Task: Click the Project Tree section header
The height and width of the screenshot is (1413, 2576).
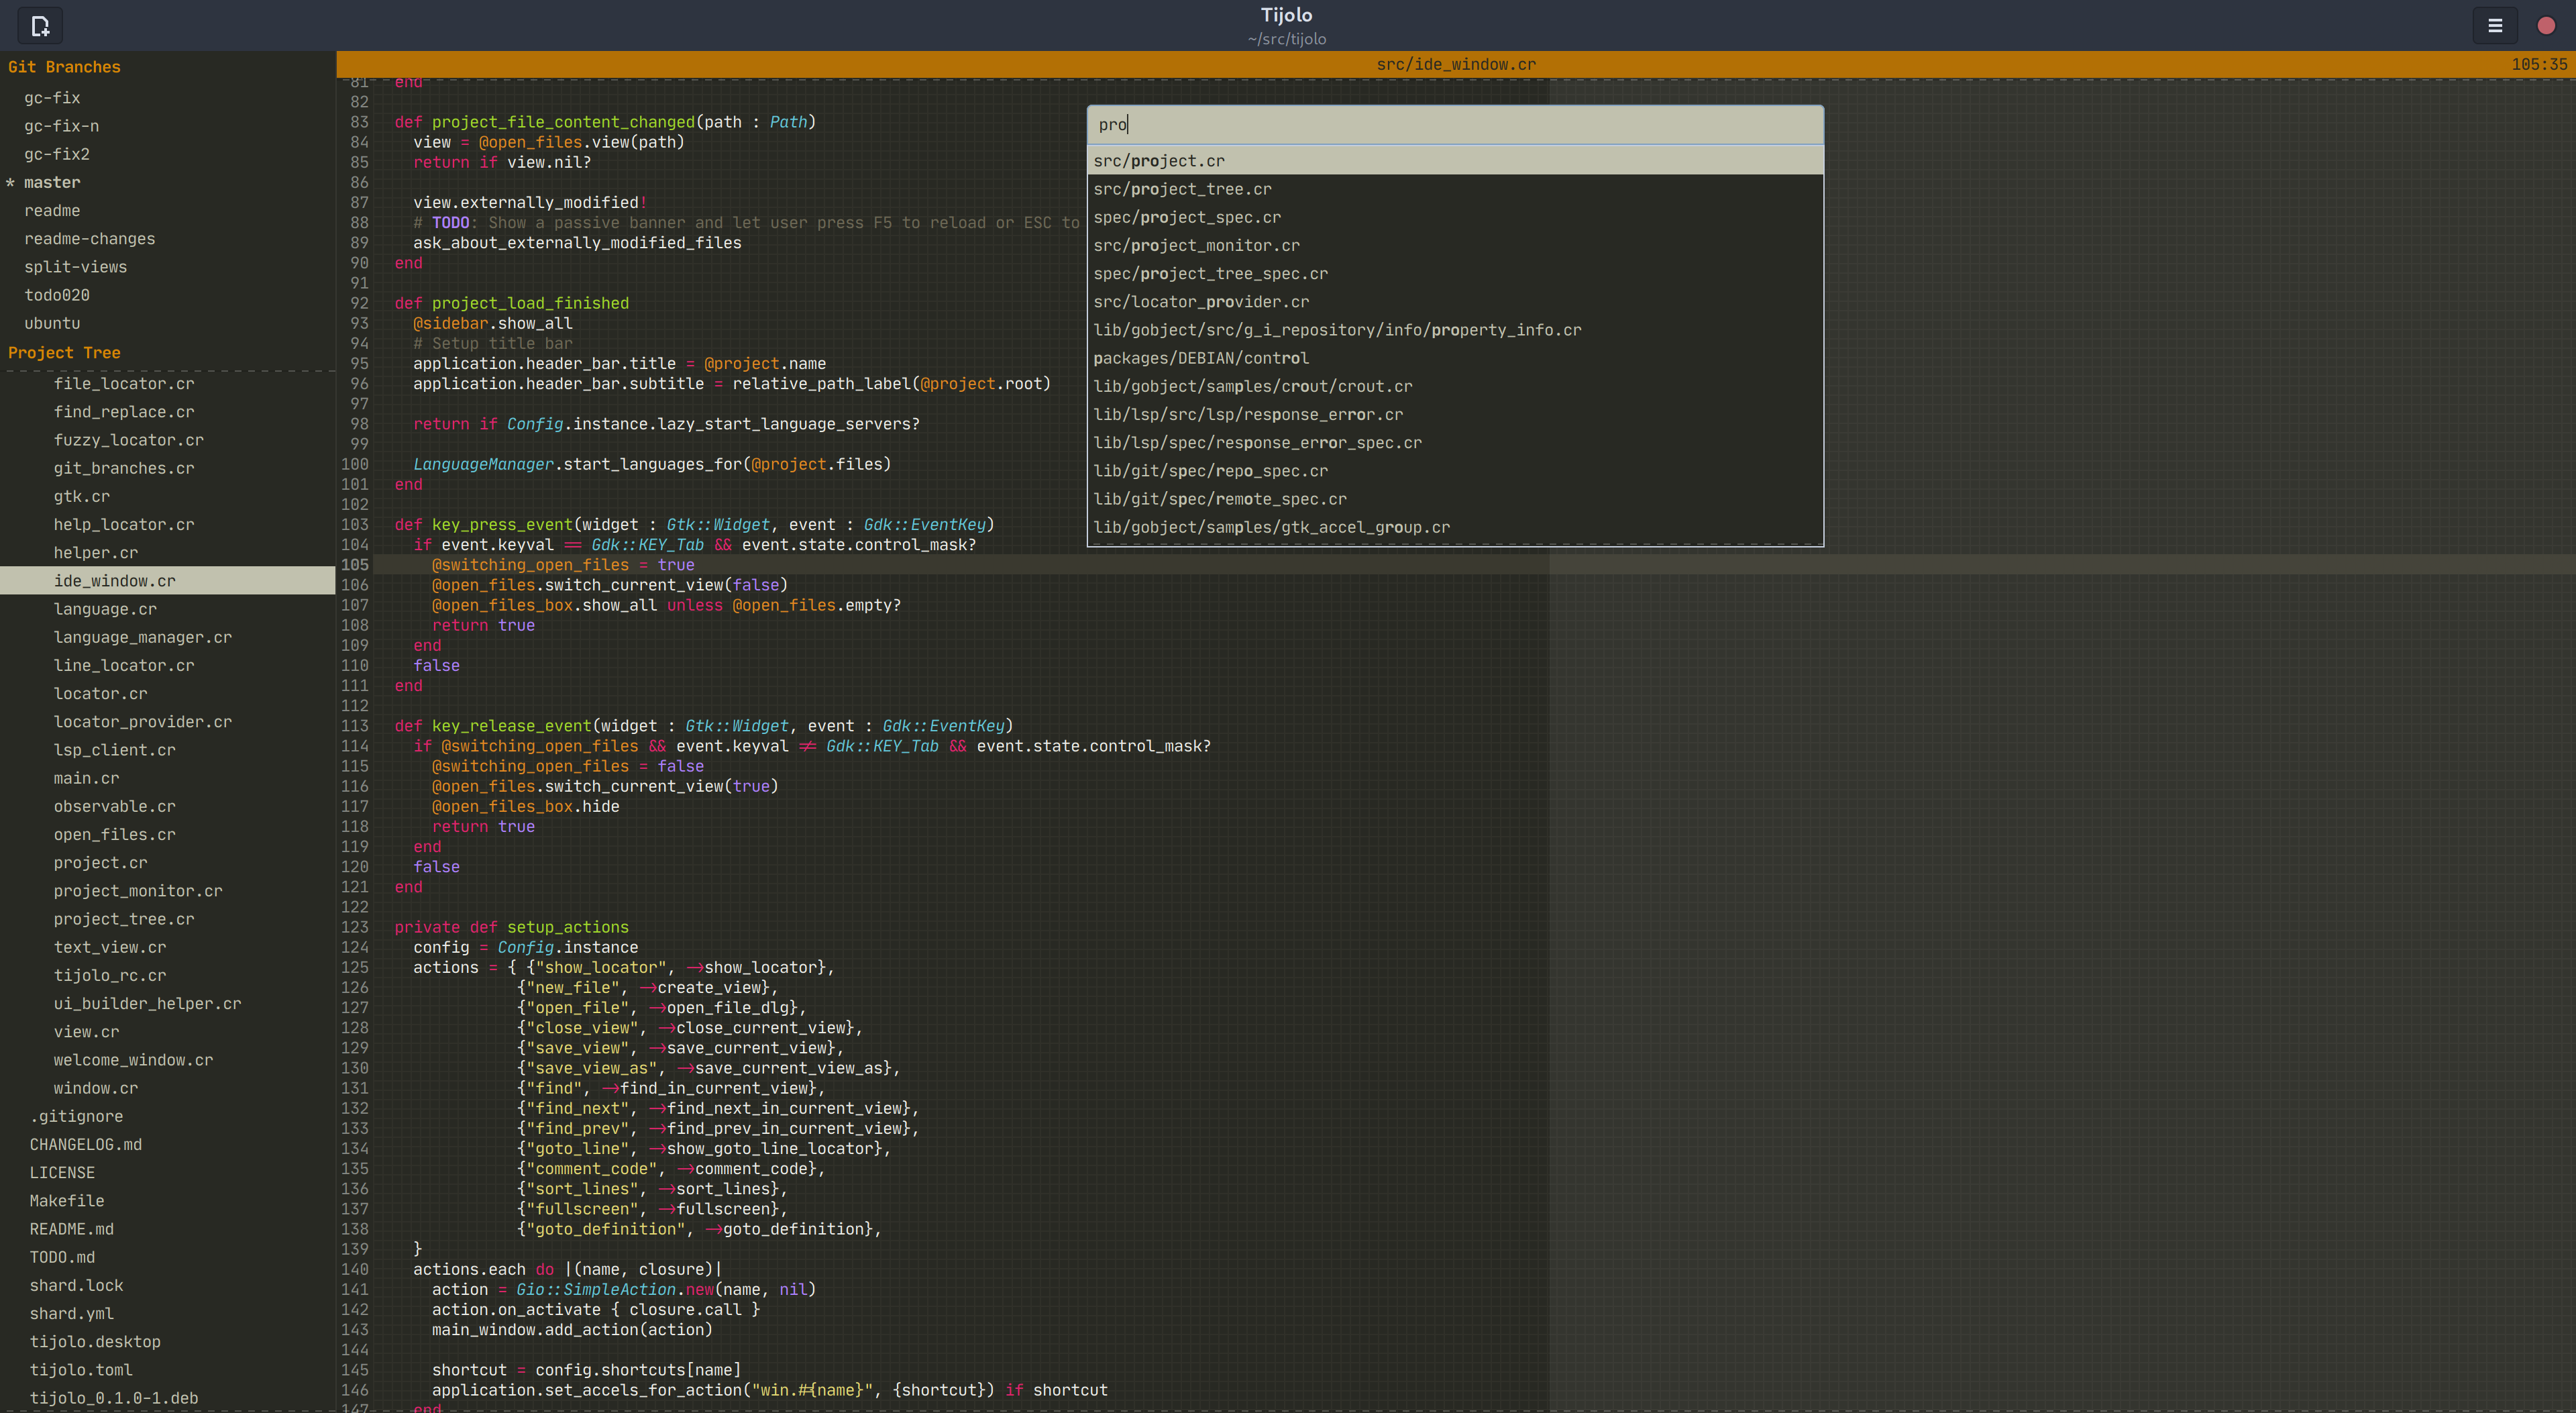Action: [64, 353]
